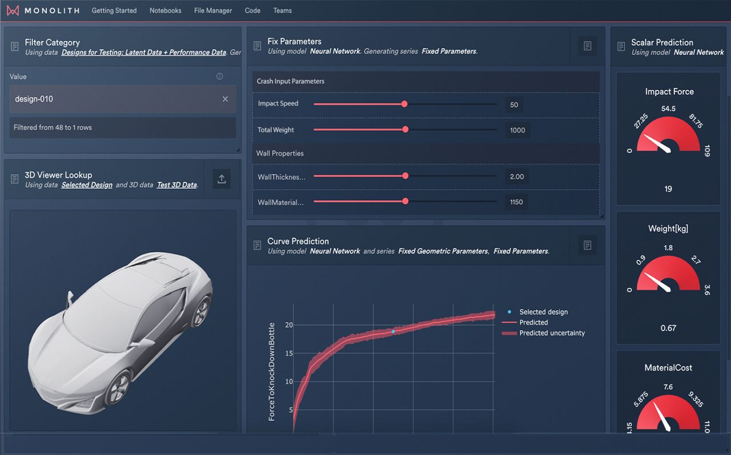Open the Notebooks section

pyautogui.click(x=164, y=10)
